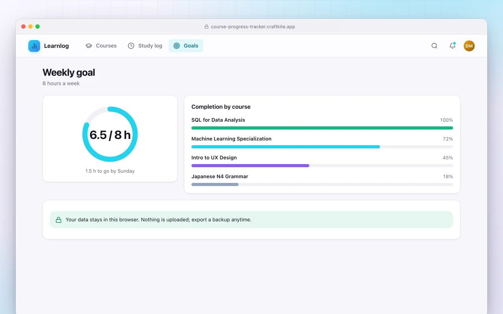This screenshot has height=314, width=503.
Task: Click the SQL for Data Analysis progress bar
Action: (322, 128)
